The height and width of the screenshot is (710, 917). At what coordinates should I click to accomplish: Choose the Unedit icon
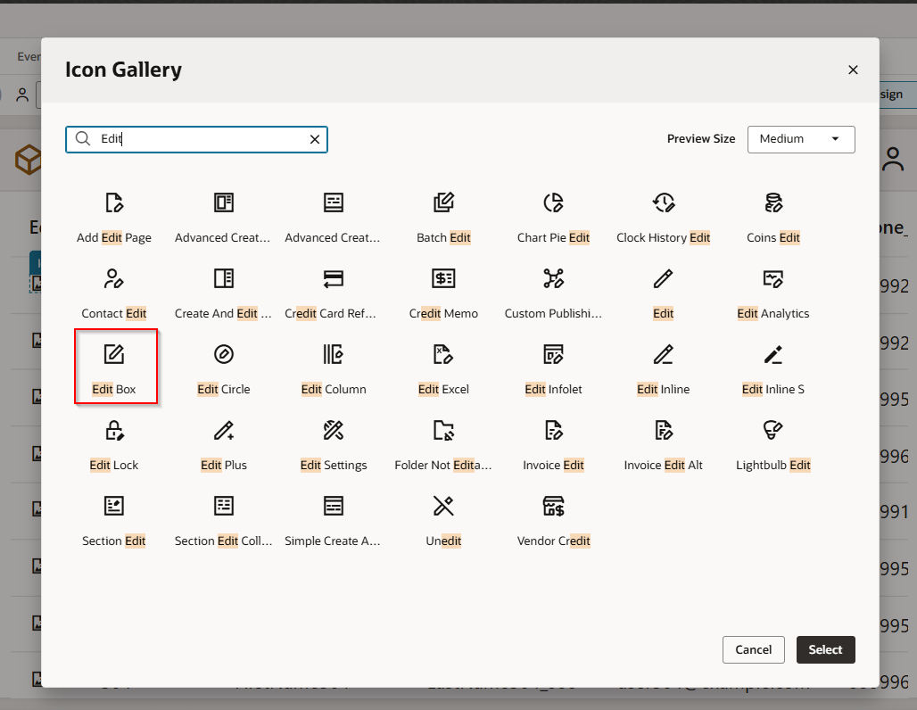click(x=443, y=508)
